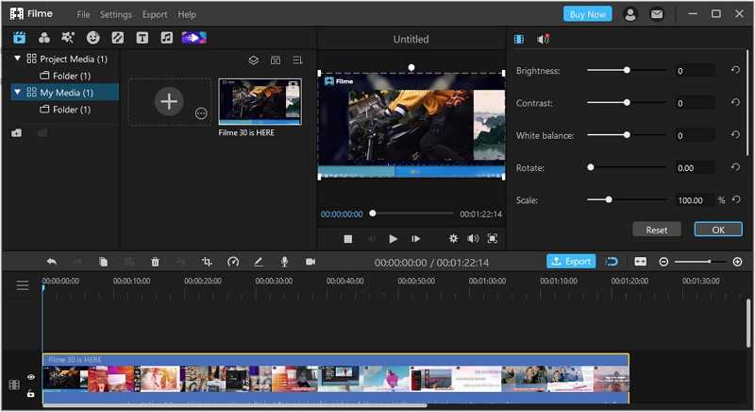Select the Filme 30 is HERE media thumbnail
This screenshot has width=755, height=412.
click(260, 102)
